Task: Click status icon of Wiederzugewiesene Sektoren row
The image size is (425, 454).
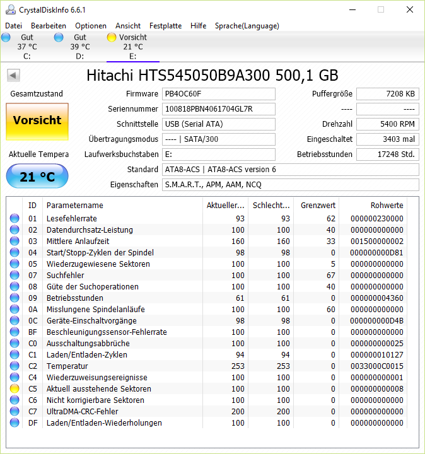Action: 15,264
